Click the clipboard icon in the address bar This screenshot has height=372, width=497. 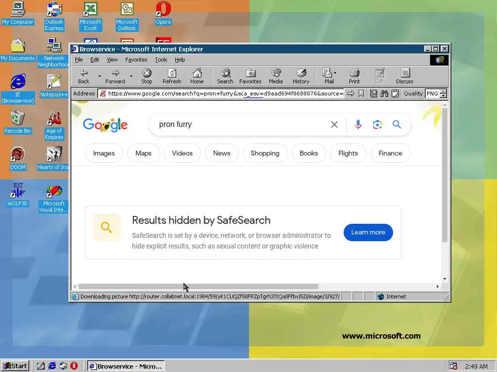pos(395,93)
